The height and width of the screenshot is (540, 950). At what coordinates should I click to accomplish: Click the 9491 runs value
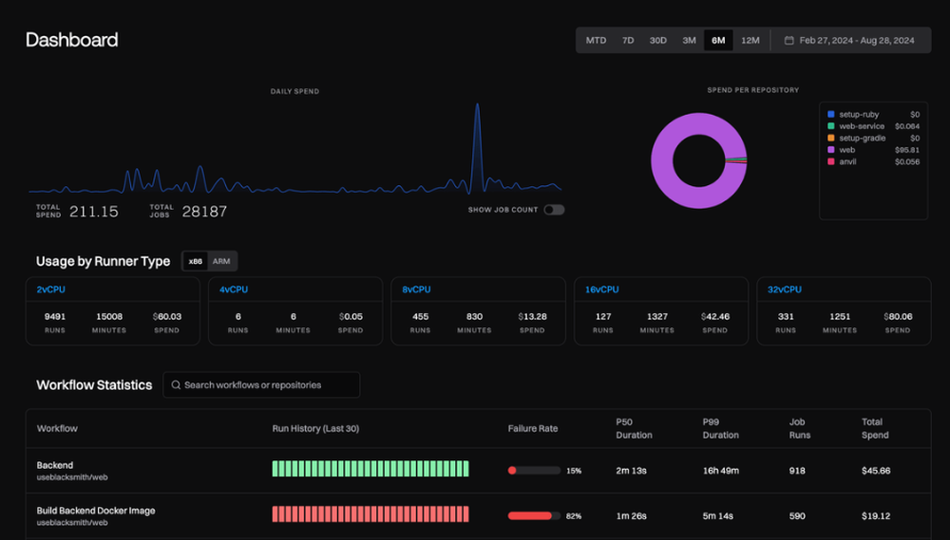pos(55,317)
